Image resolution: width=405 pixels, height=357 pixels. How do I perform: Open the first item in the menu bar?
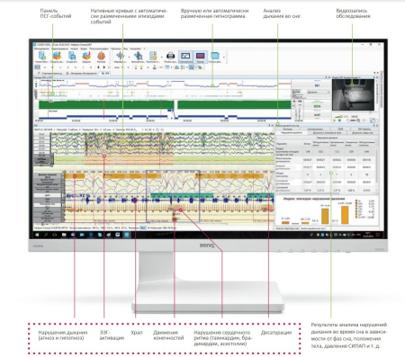click(41, 49)
